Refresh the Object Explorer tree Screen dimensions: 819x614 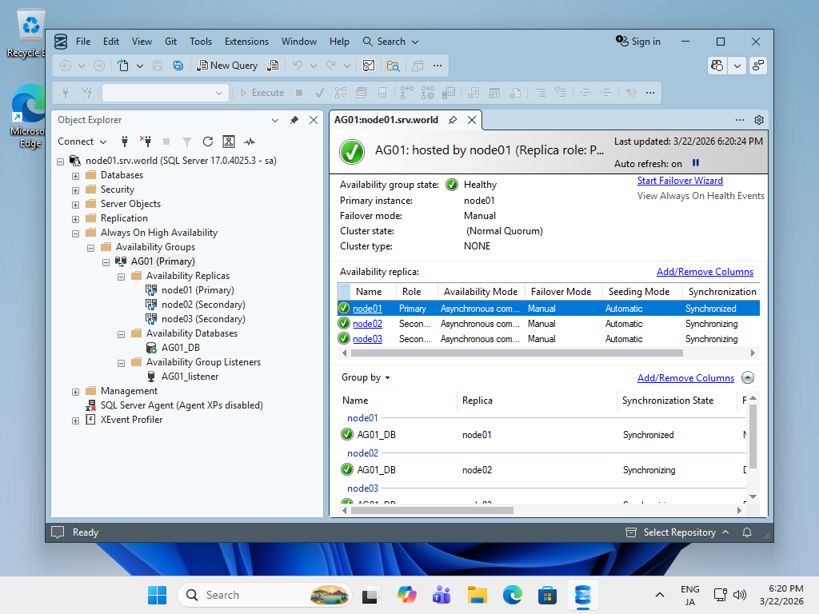tap(208, 142)
